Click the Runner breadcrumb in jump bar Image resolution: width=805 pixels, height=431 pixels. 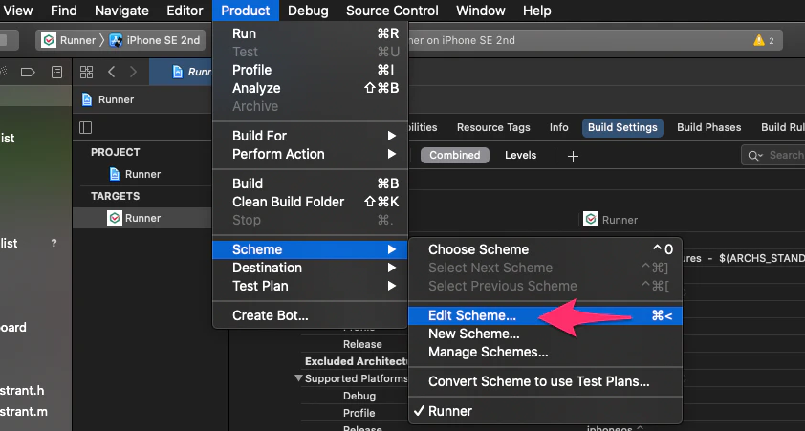point(108,99)
